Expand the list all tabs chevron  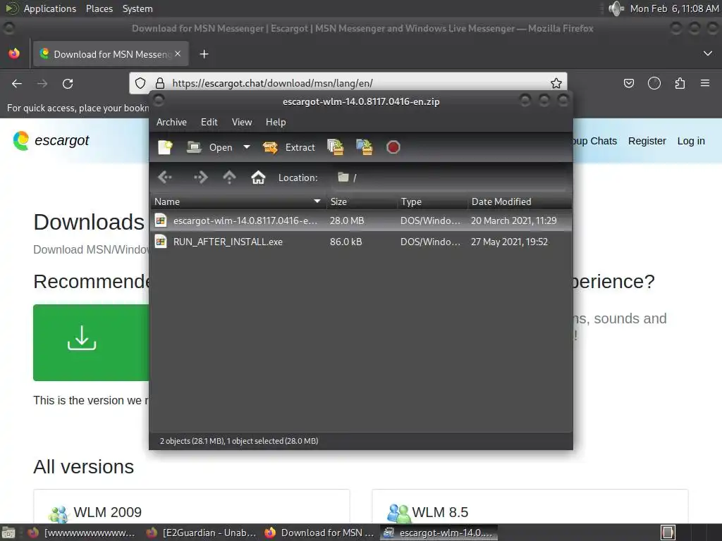point(708,54)
